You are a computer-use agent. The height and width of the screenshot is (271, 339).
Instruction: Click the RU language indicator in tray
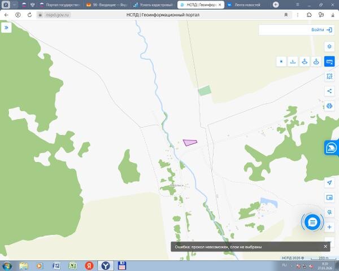click(284, 265)
